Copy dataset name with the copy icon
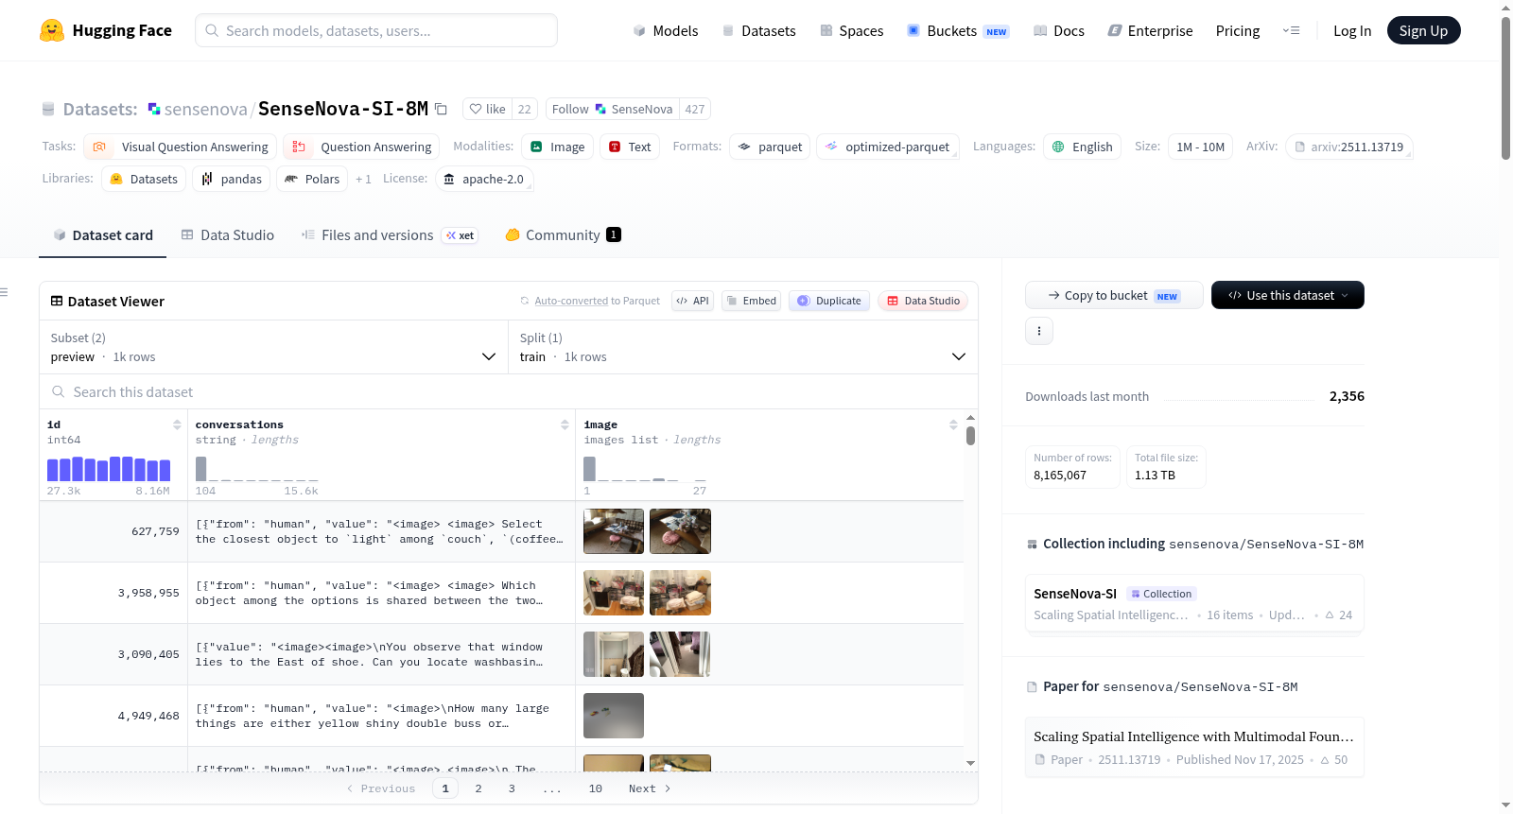 441,109
